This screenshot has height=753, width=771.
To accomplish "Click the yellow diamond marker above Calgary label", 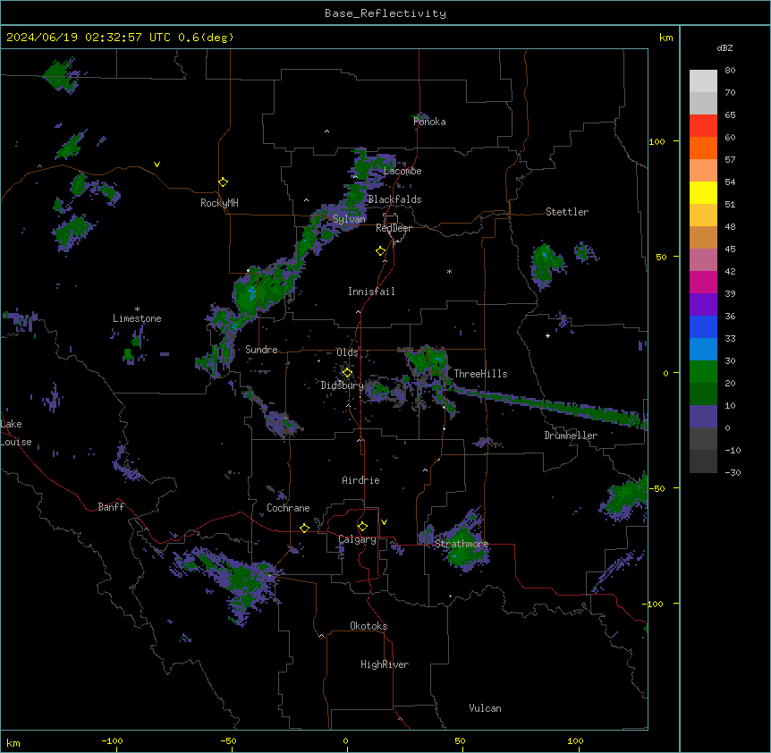I will pyautogui.click(x=362, y=527).
